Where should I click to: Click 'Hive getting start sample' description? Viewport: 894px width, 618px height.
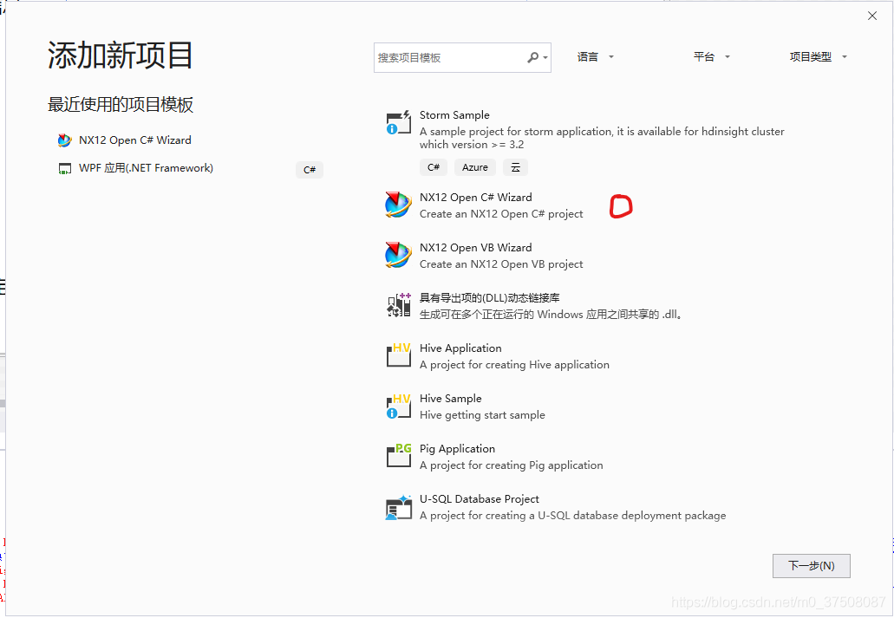(x=482, y=415)
